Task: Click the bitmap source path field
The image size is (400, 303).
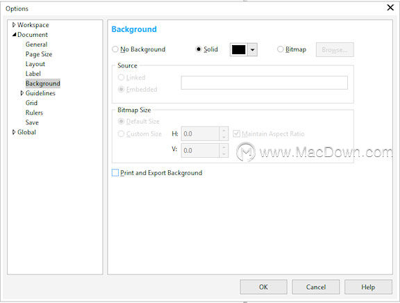Action: click(x=265, y=83)
